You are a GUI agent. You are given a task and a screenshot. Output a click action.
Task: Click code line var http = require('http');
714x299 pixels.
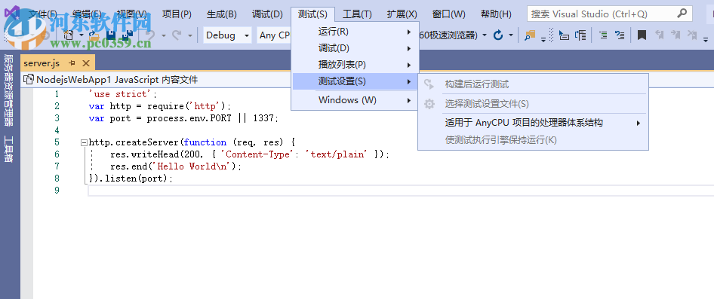pyautogui.click(x=160, y=106)
